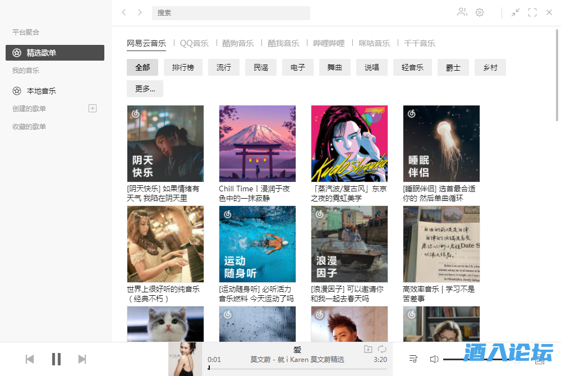This screenshot has height=376, width=561.
Task: Click the title [浪漫因子] 可以邀请你
Action: pyautogui.click(x=347, y=294)
